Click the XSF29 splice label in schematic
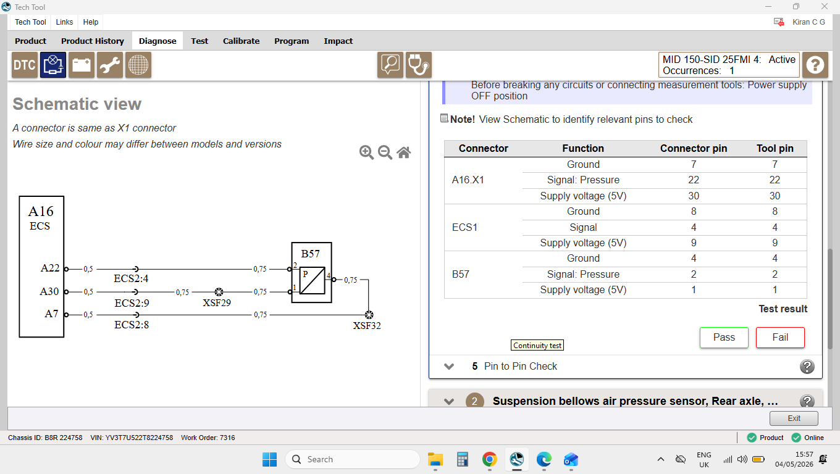 click(217, 303)
